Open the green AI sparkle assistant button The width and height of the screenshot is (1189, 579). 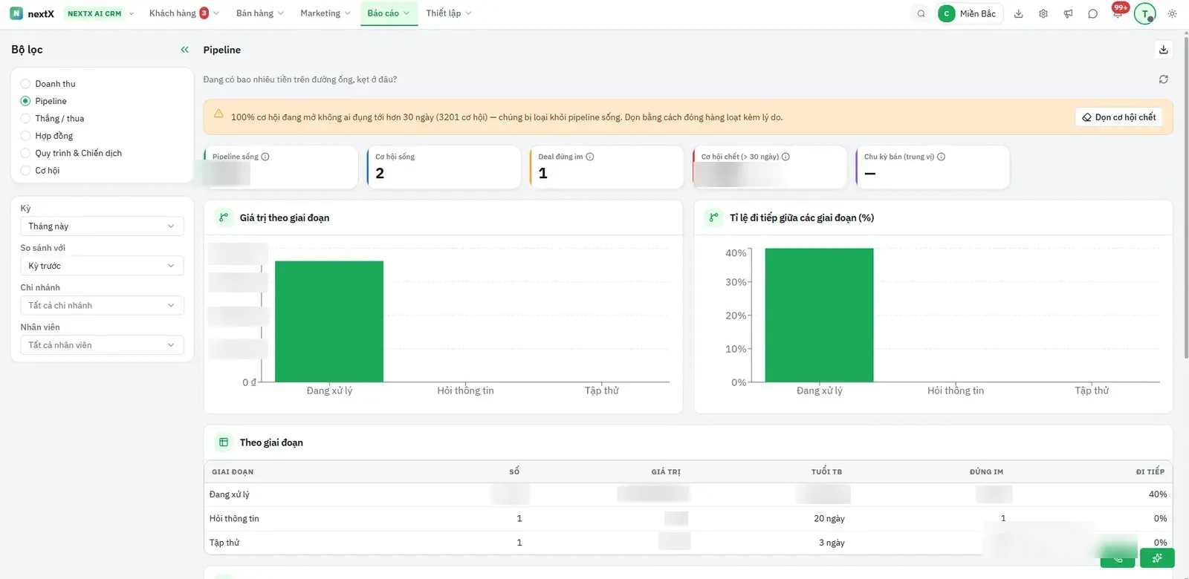click(1157, 558)
